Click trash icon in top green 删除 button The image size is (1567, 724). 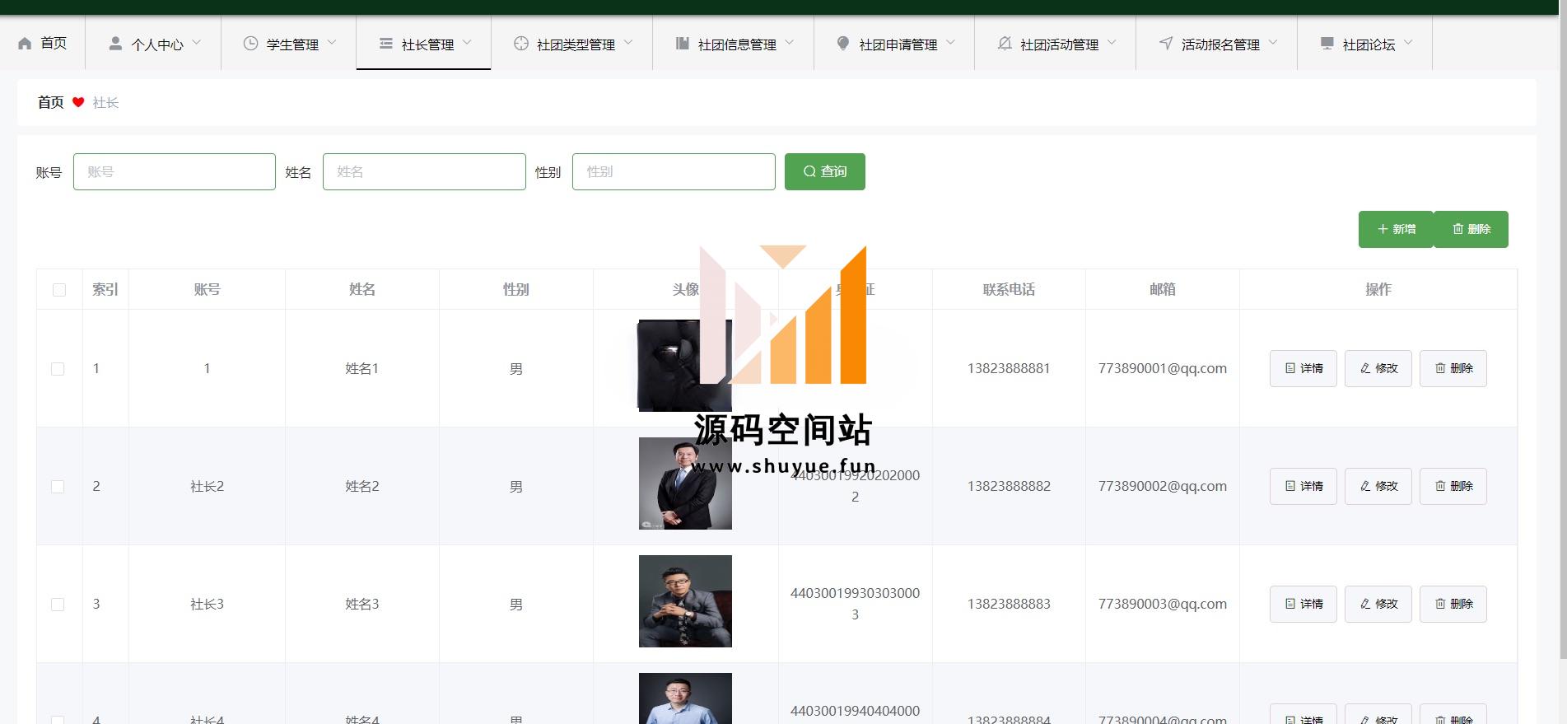coord(1457,229)
